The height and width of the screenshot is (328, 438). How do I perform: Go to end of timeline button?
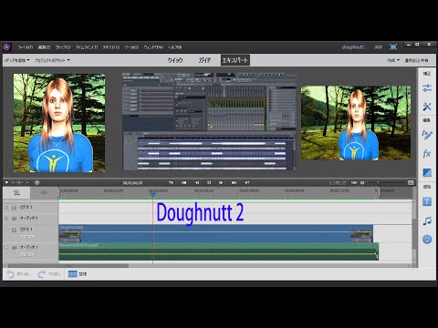point(234,182)
